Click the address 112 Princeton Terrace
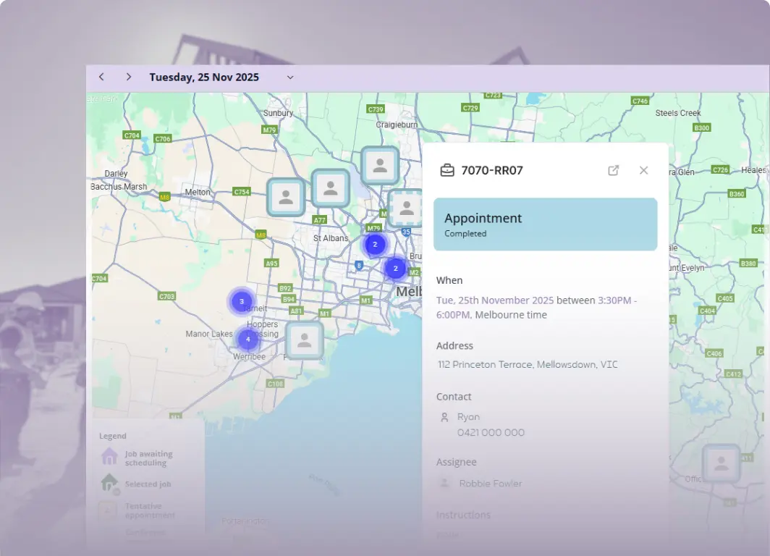The image size is (770, 556). [528, 365]
